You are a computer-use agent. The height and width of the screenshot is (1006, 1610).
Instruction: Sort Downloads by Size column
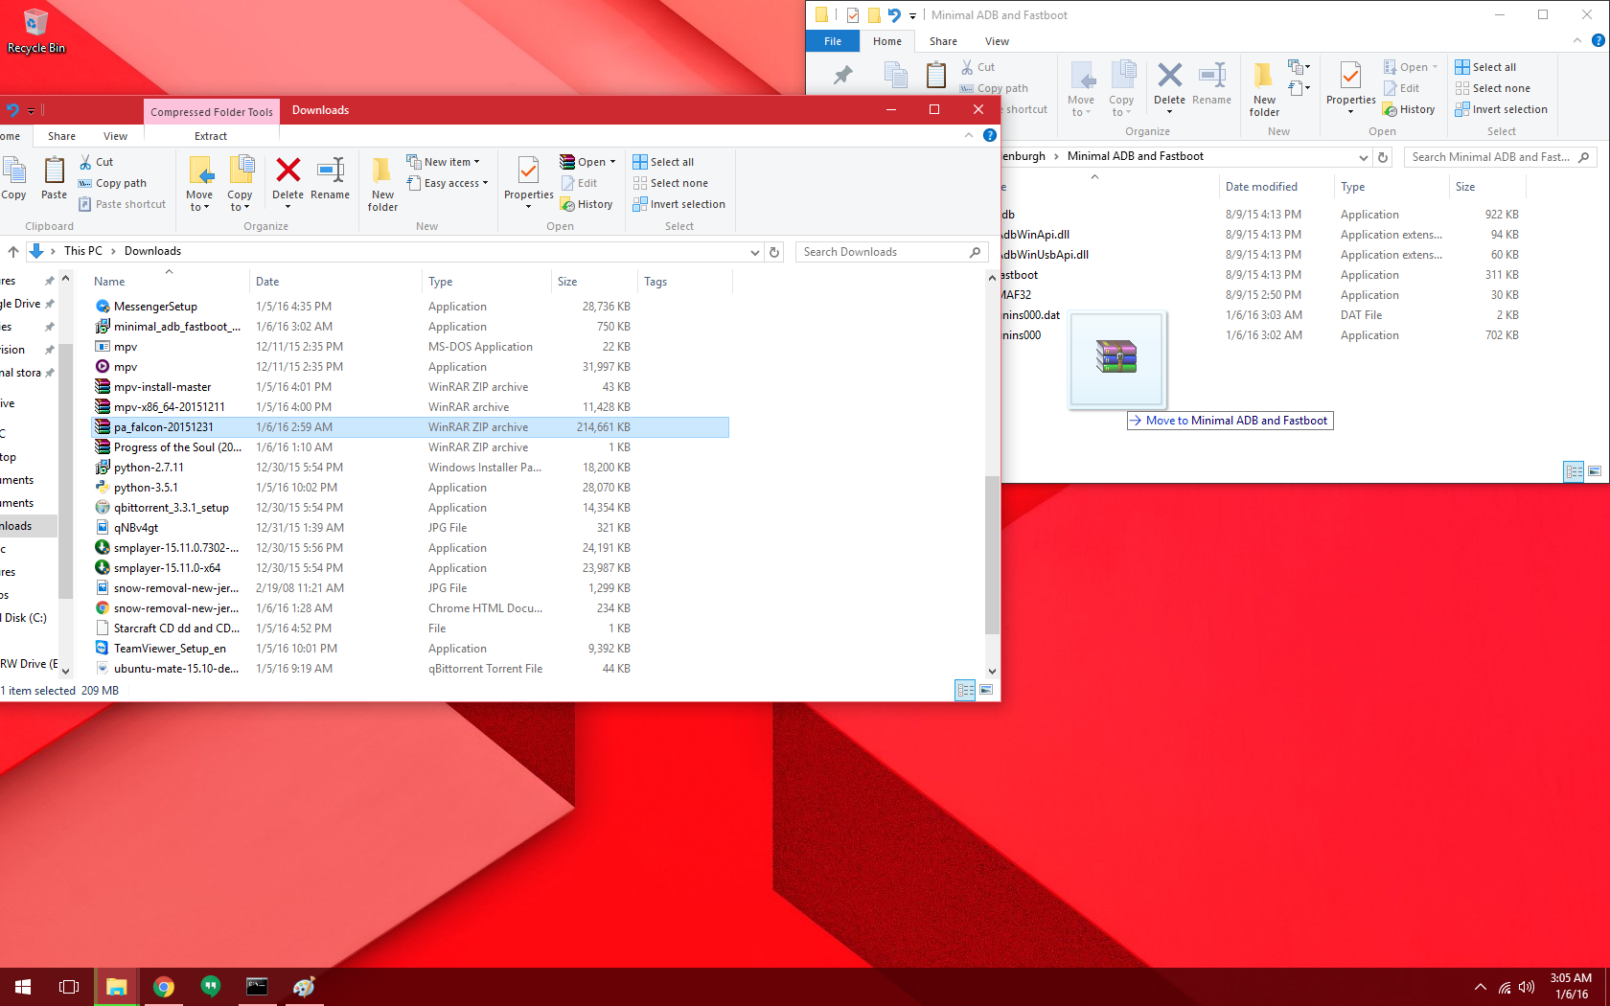[x=594, y=282]
